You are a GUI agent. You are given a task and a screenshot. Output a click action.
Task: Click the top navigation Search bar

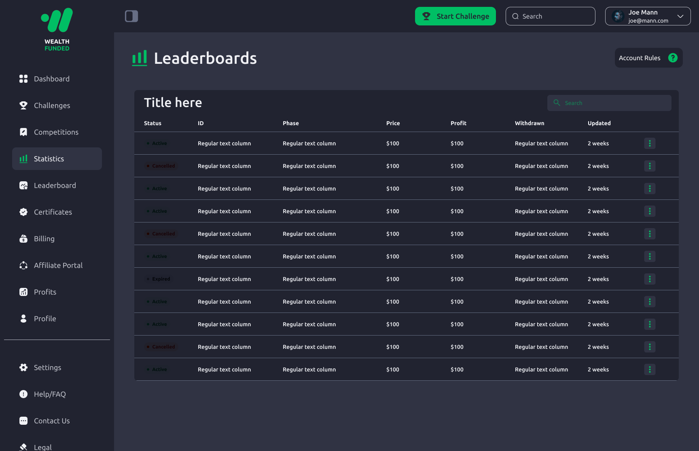[550, 16]
